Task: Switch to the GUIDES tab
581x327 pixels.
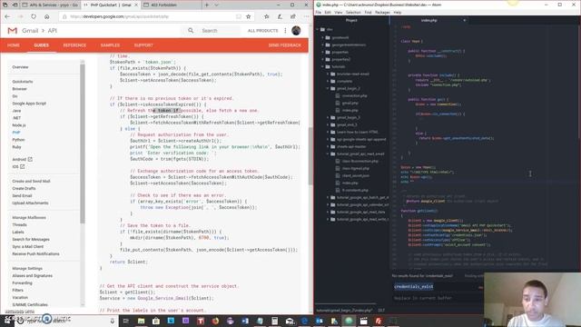Action: coord(42,45)
